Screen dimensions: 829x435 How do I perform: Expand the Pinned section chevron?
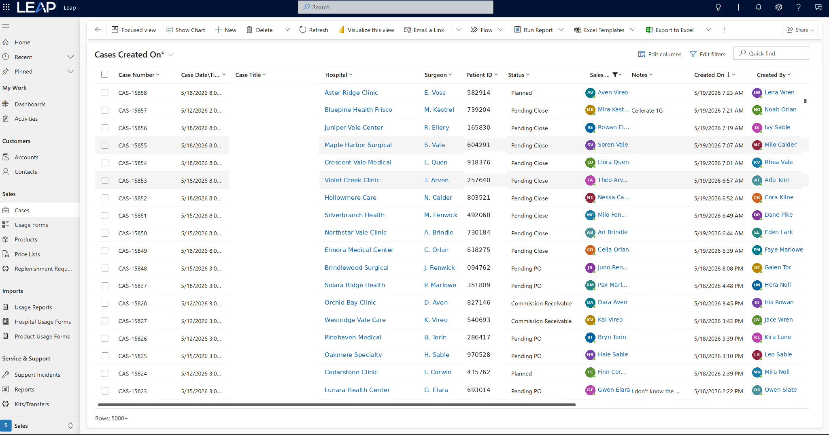click(x=70, y=72)
